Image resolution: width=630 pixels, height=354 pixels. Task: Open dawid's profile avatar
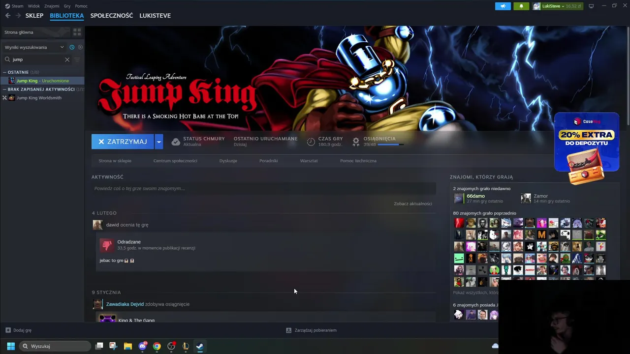tap(97, 225)
